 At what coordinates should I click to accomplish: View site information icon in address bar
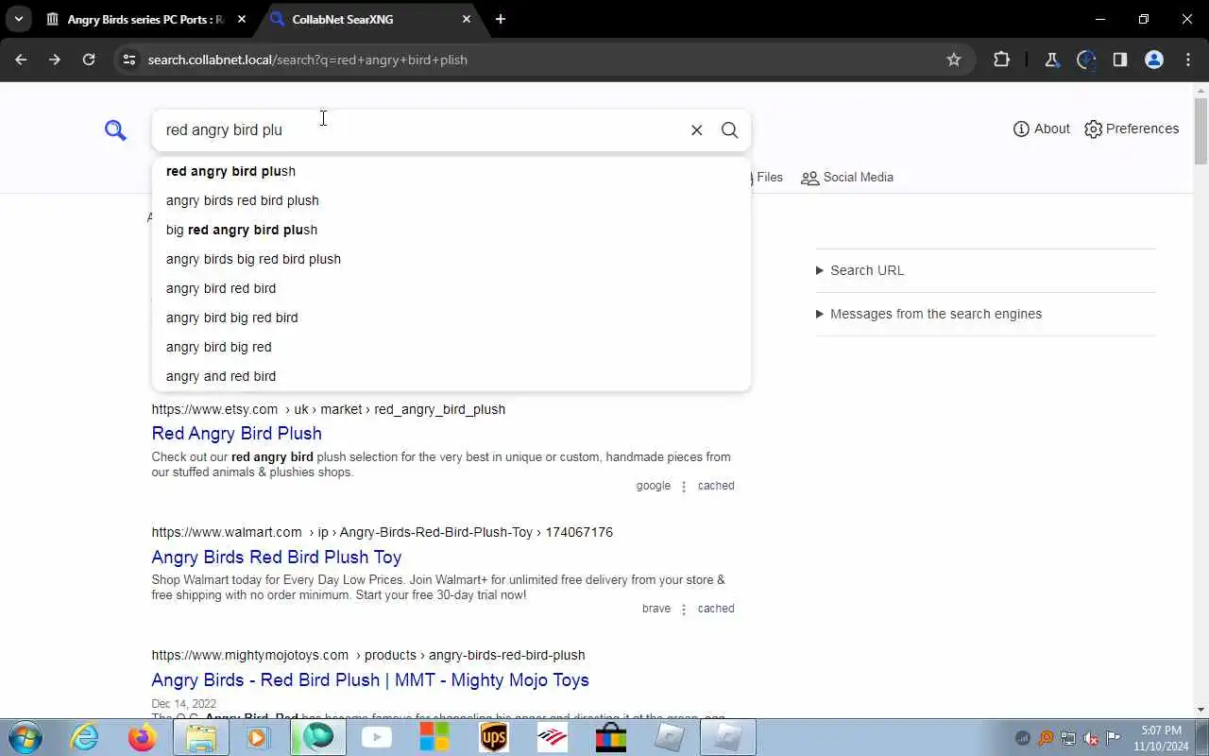pos(129,60)
